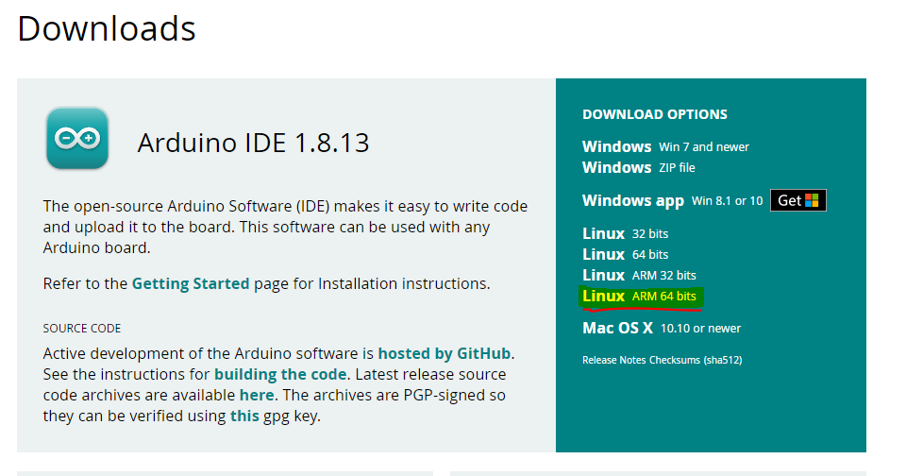This screenshot has height=476, width=923.
Task: Open the Checksums (sha512) link
Action: [696, 360]
